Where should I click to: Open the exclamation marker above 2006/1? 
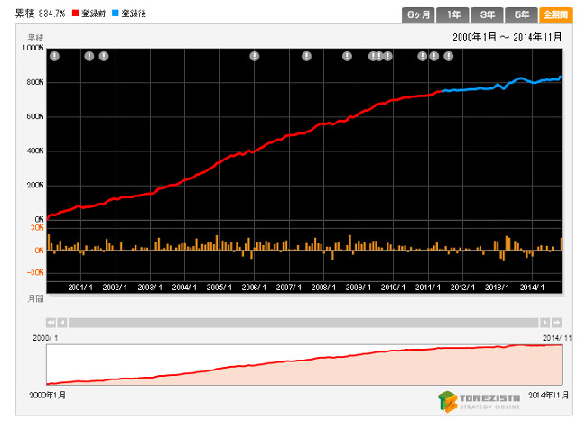tap(255, 57)
